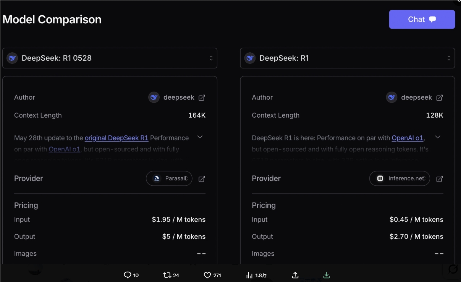Image resolution: width=461 pixels, height=282 pixels.
Task: Open the DeepSeek: R1 0528 model selector
Action: click(x=110, y=58)
